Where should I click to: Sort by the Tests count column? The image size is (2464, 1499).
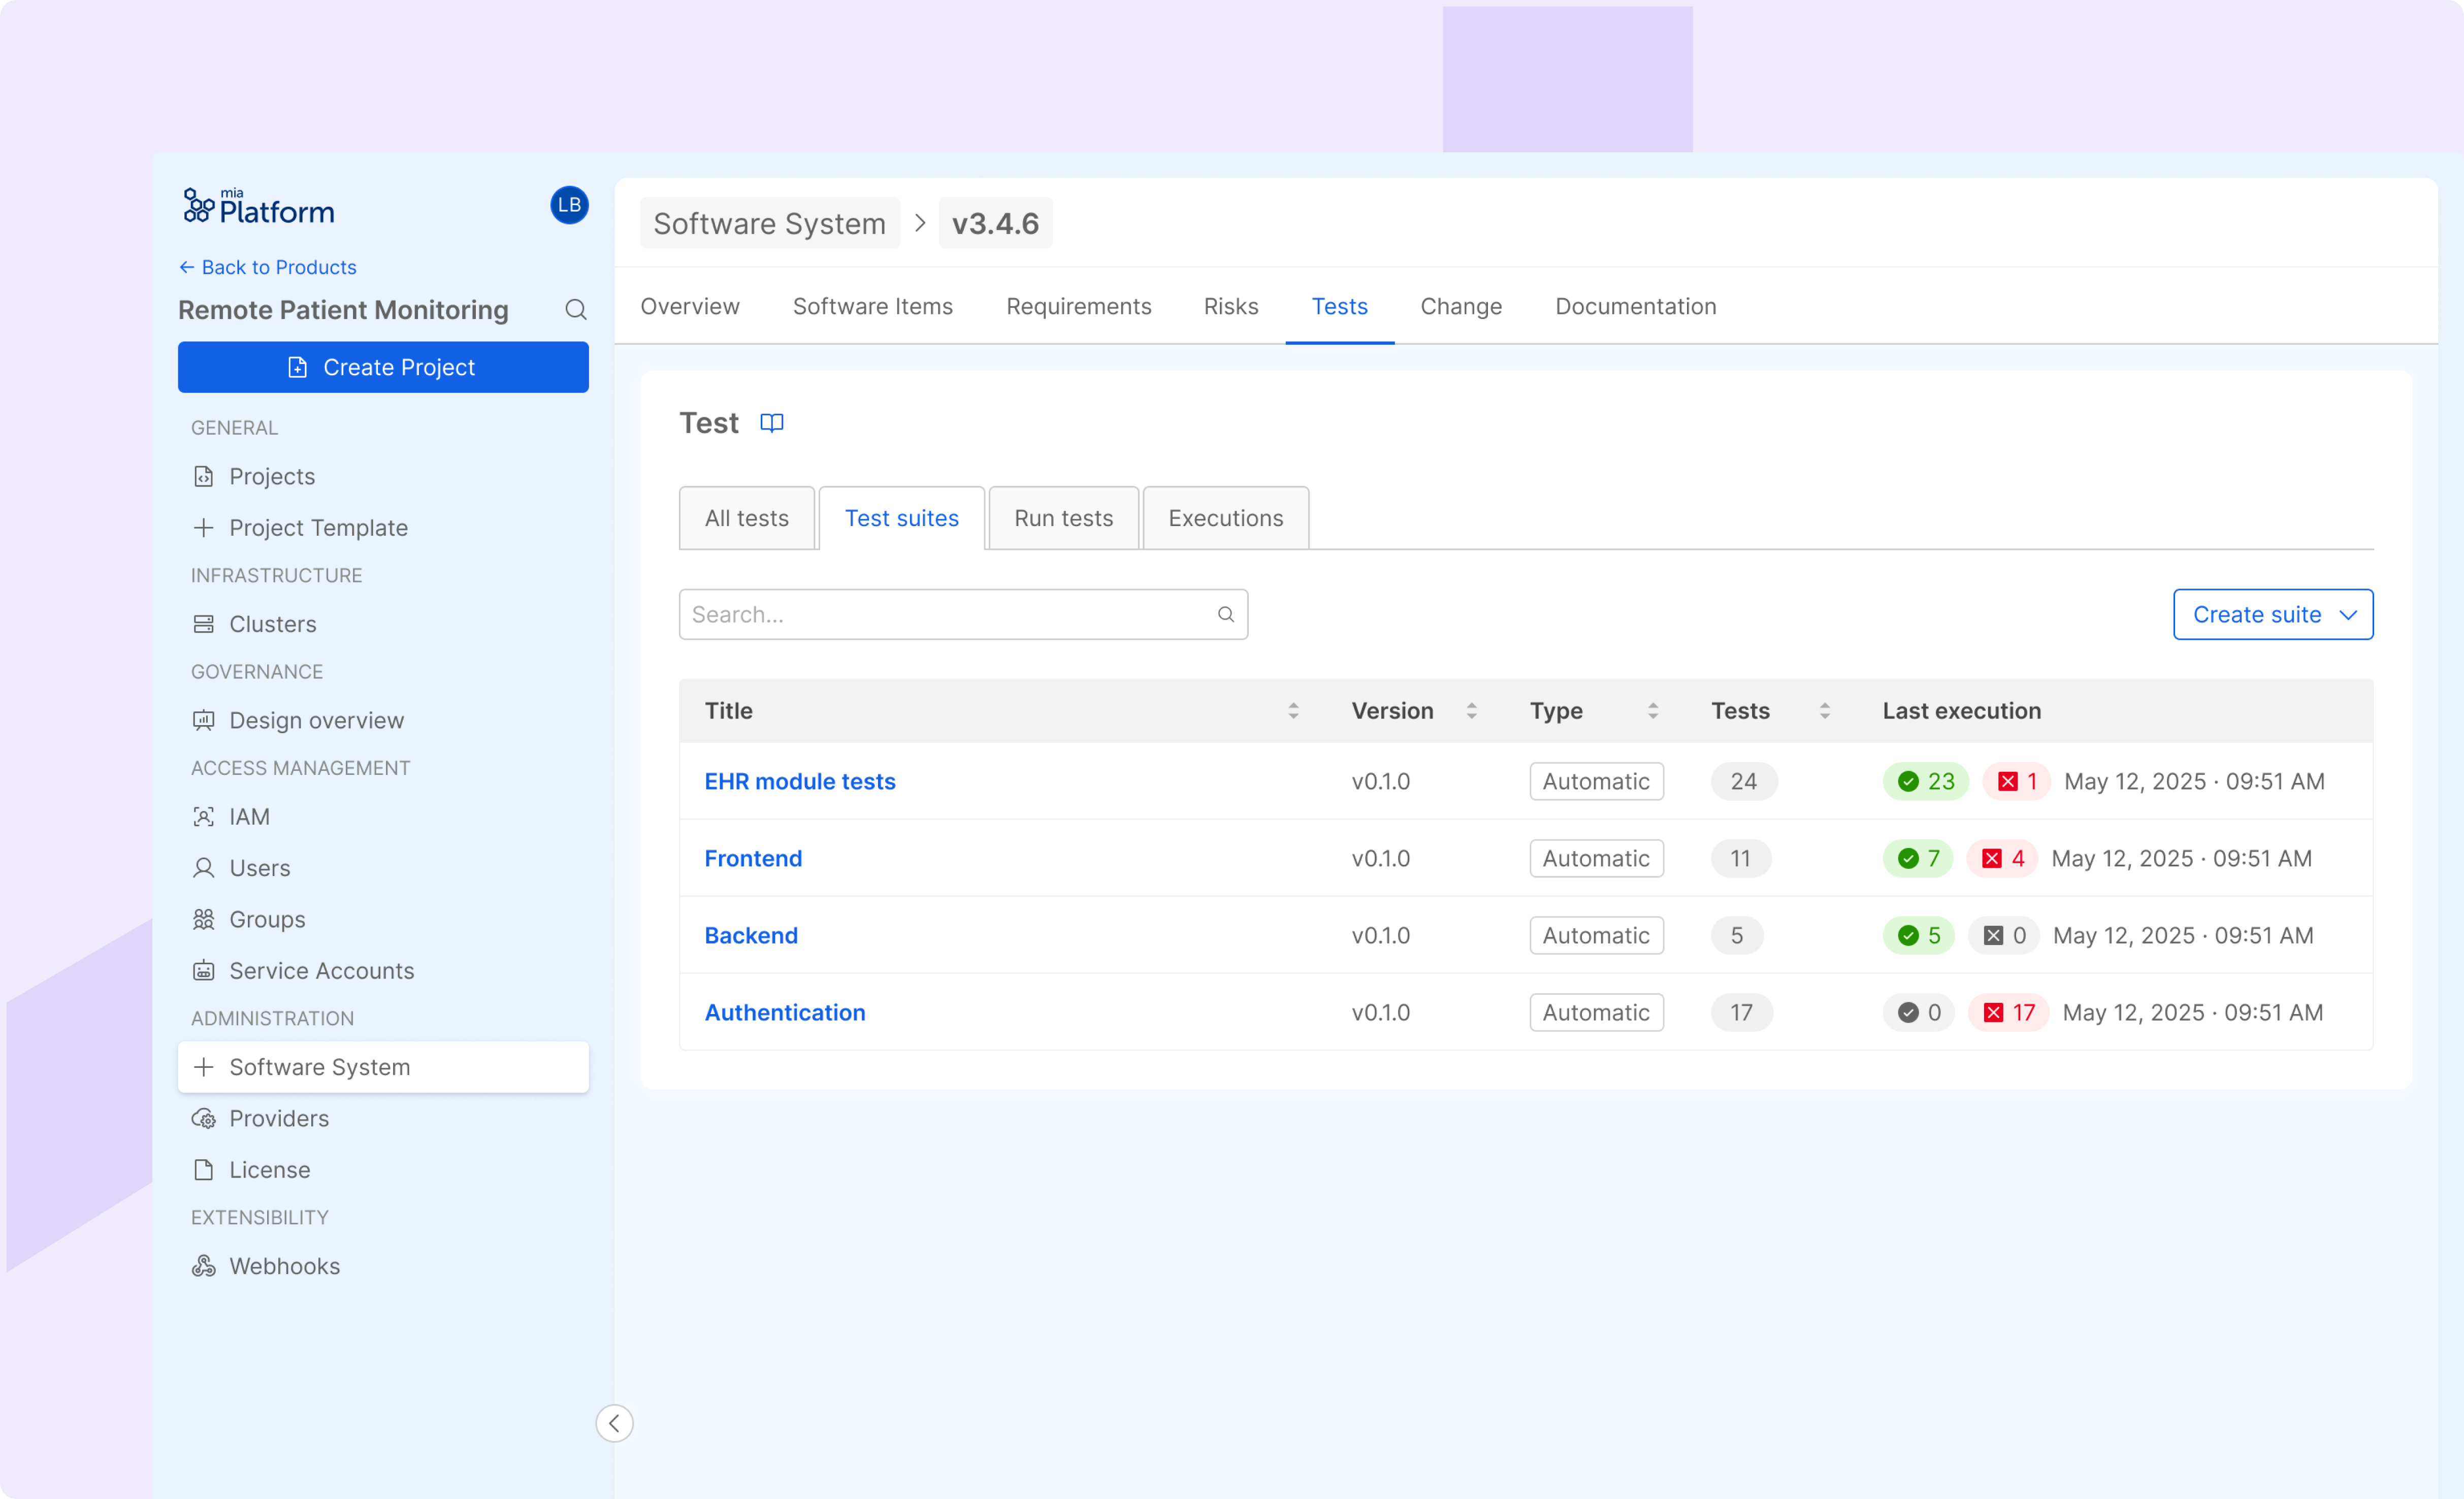tap(1824, 711)
